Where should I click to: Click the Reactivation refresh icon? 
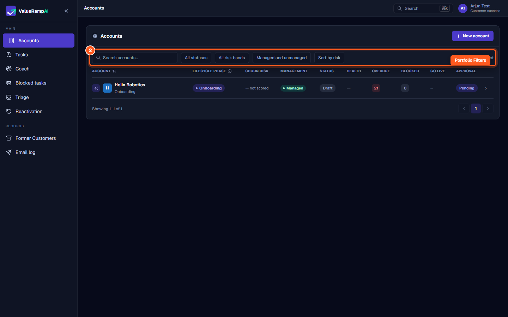tap(9, 111)
